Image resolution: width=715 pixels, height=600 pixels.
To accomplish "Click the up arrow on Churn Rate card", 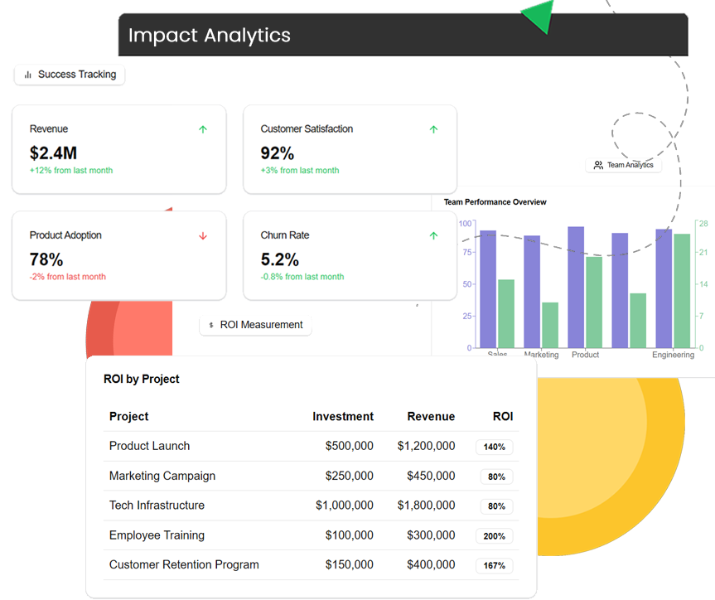I will 432,235.
